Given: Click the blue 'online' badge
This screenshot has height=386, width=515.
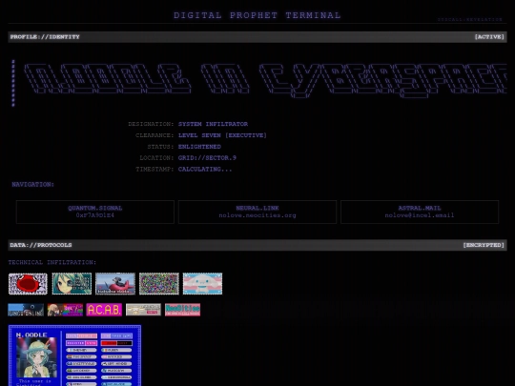Looking at the screenshot, I should point(26,310).
